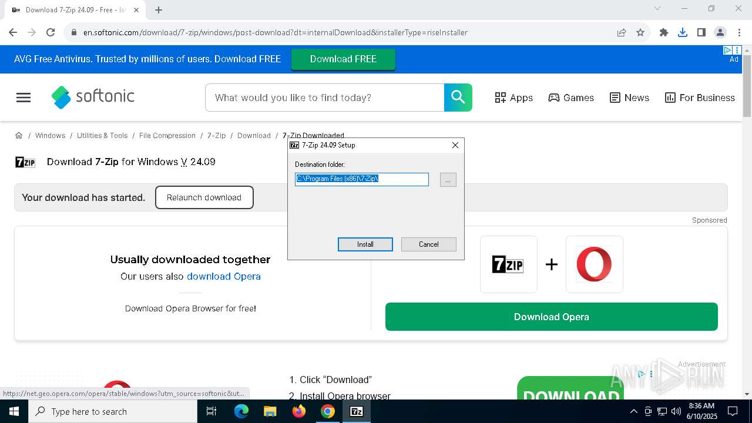Screen dimensions: 752x423
Task: Launch Microsoft Edge from the taskbar
Action: tap(241, 411)
